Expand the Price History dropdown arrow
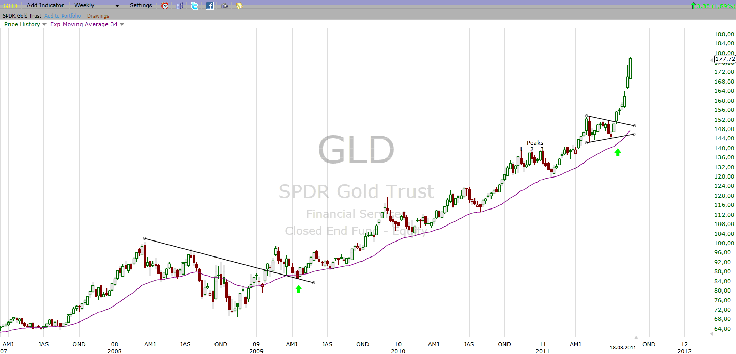Viewport: 736px width, 354px height. [44, 25]
